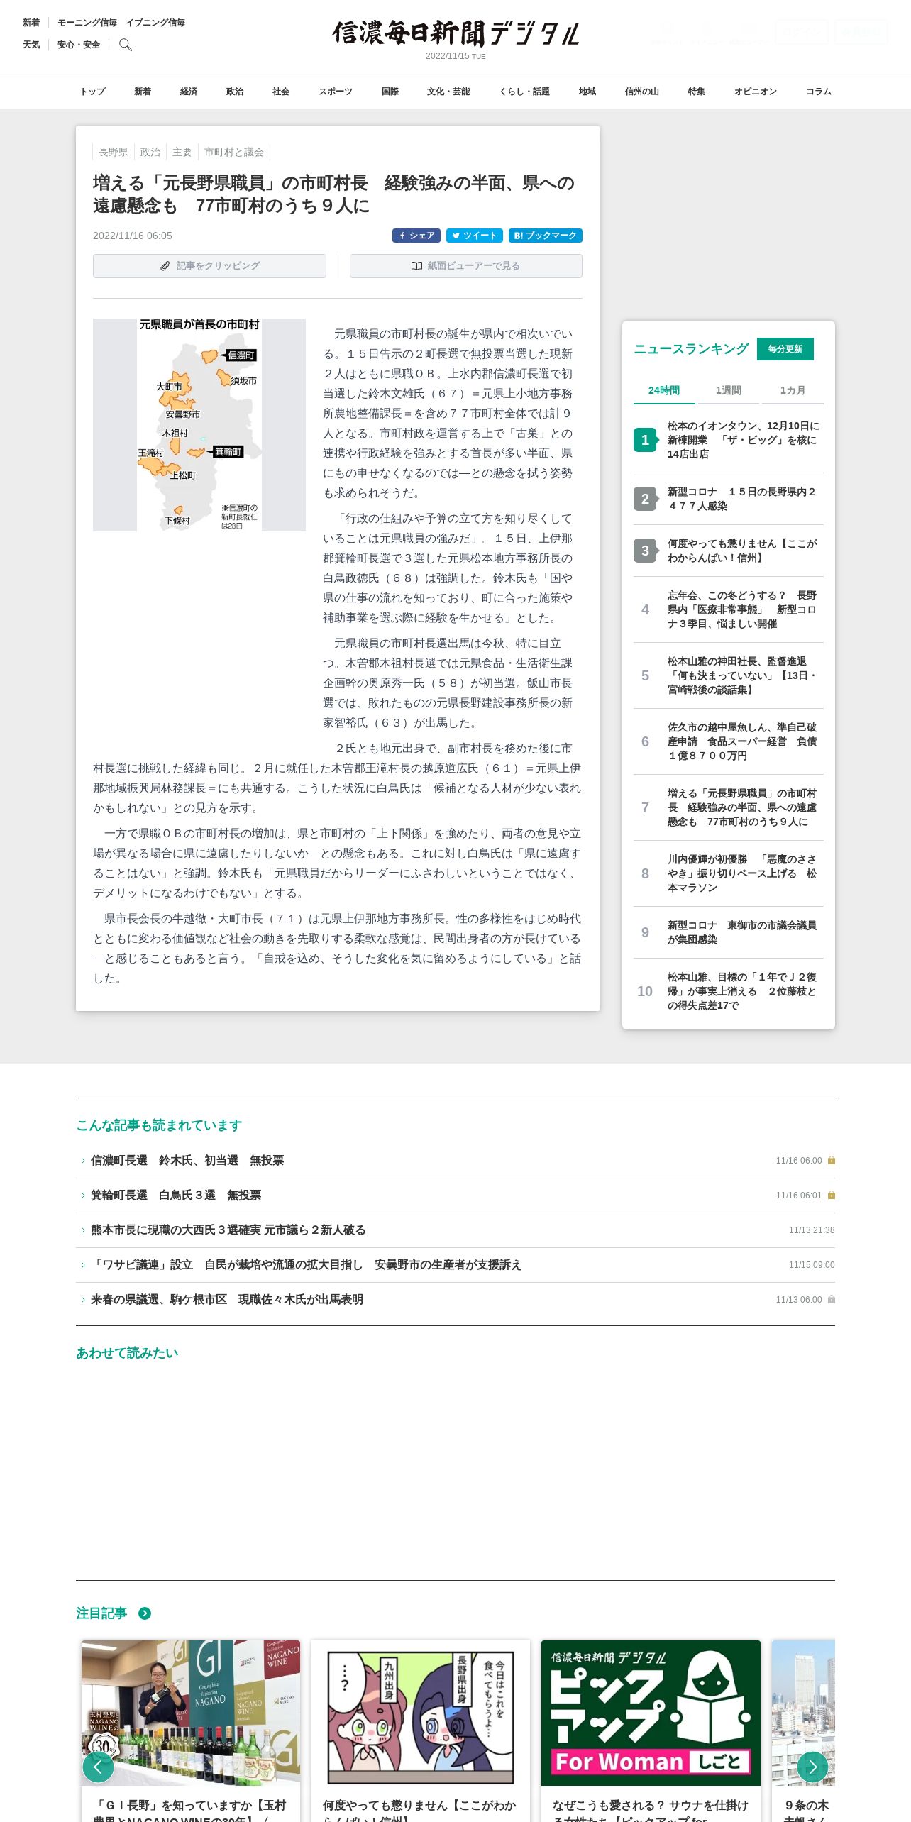Viewport: 911px width, 1822px height.
Task: Open 箕輪町長選 白鳥氏3選 article
Action: tap(176, 1196)
